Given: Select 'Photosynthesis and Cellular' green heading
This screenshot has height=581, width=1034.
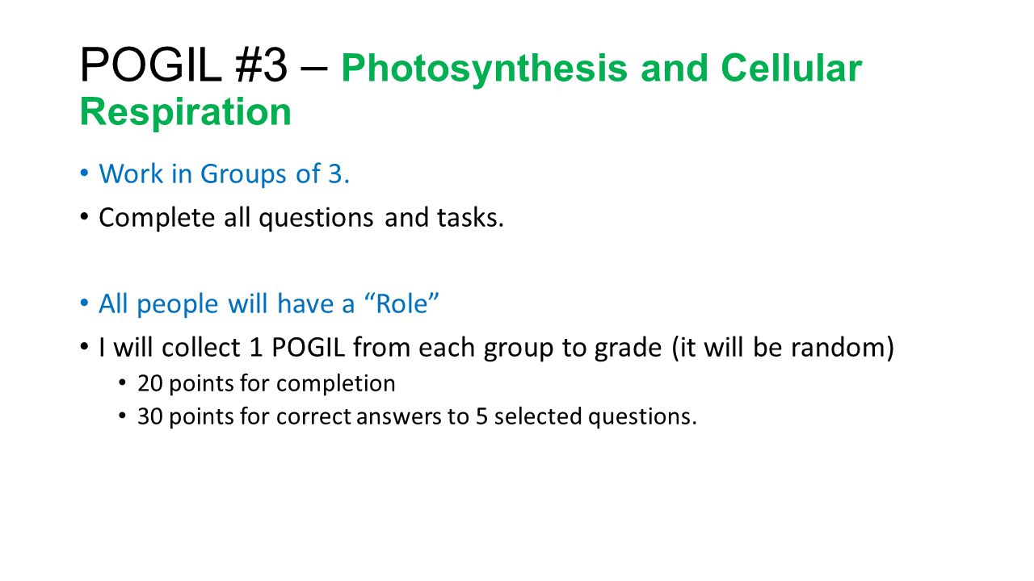Looking at the screenshot, I should (x=602, y=69).
